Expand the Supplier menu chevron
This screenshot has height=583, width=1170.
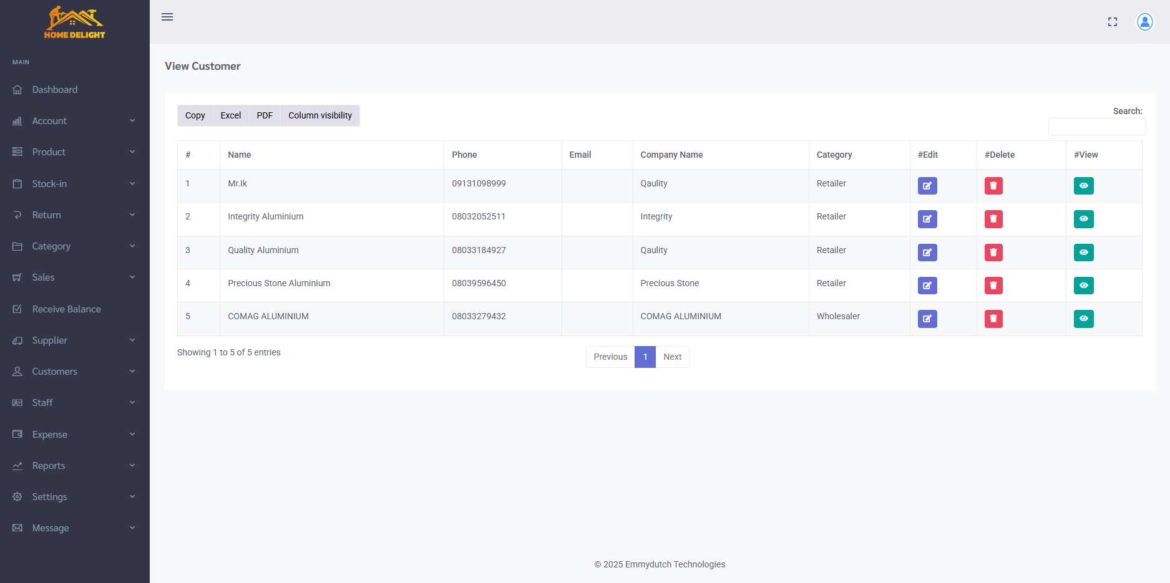132,340
